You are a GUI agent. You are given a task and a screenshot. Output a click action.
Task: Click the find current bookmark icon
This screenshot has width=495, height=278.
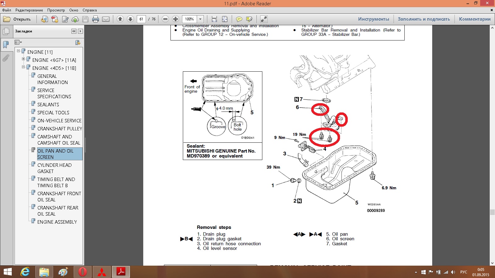point(78,42)
